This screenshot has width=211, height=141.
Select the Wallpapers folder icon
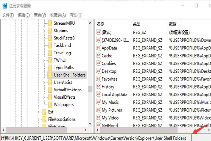50,105
